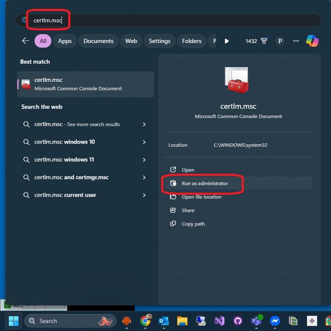Screen dimensions: 331x331
Task: Choose Run as administrator
Action: tap(238, 183)
